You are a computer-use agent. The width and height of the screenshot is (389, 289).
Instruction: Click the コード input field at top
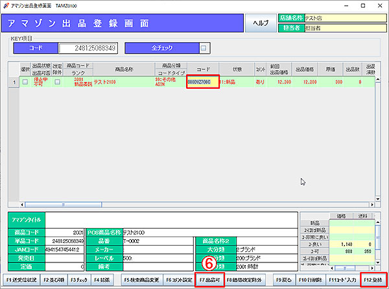coord(89,48)
